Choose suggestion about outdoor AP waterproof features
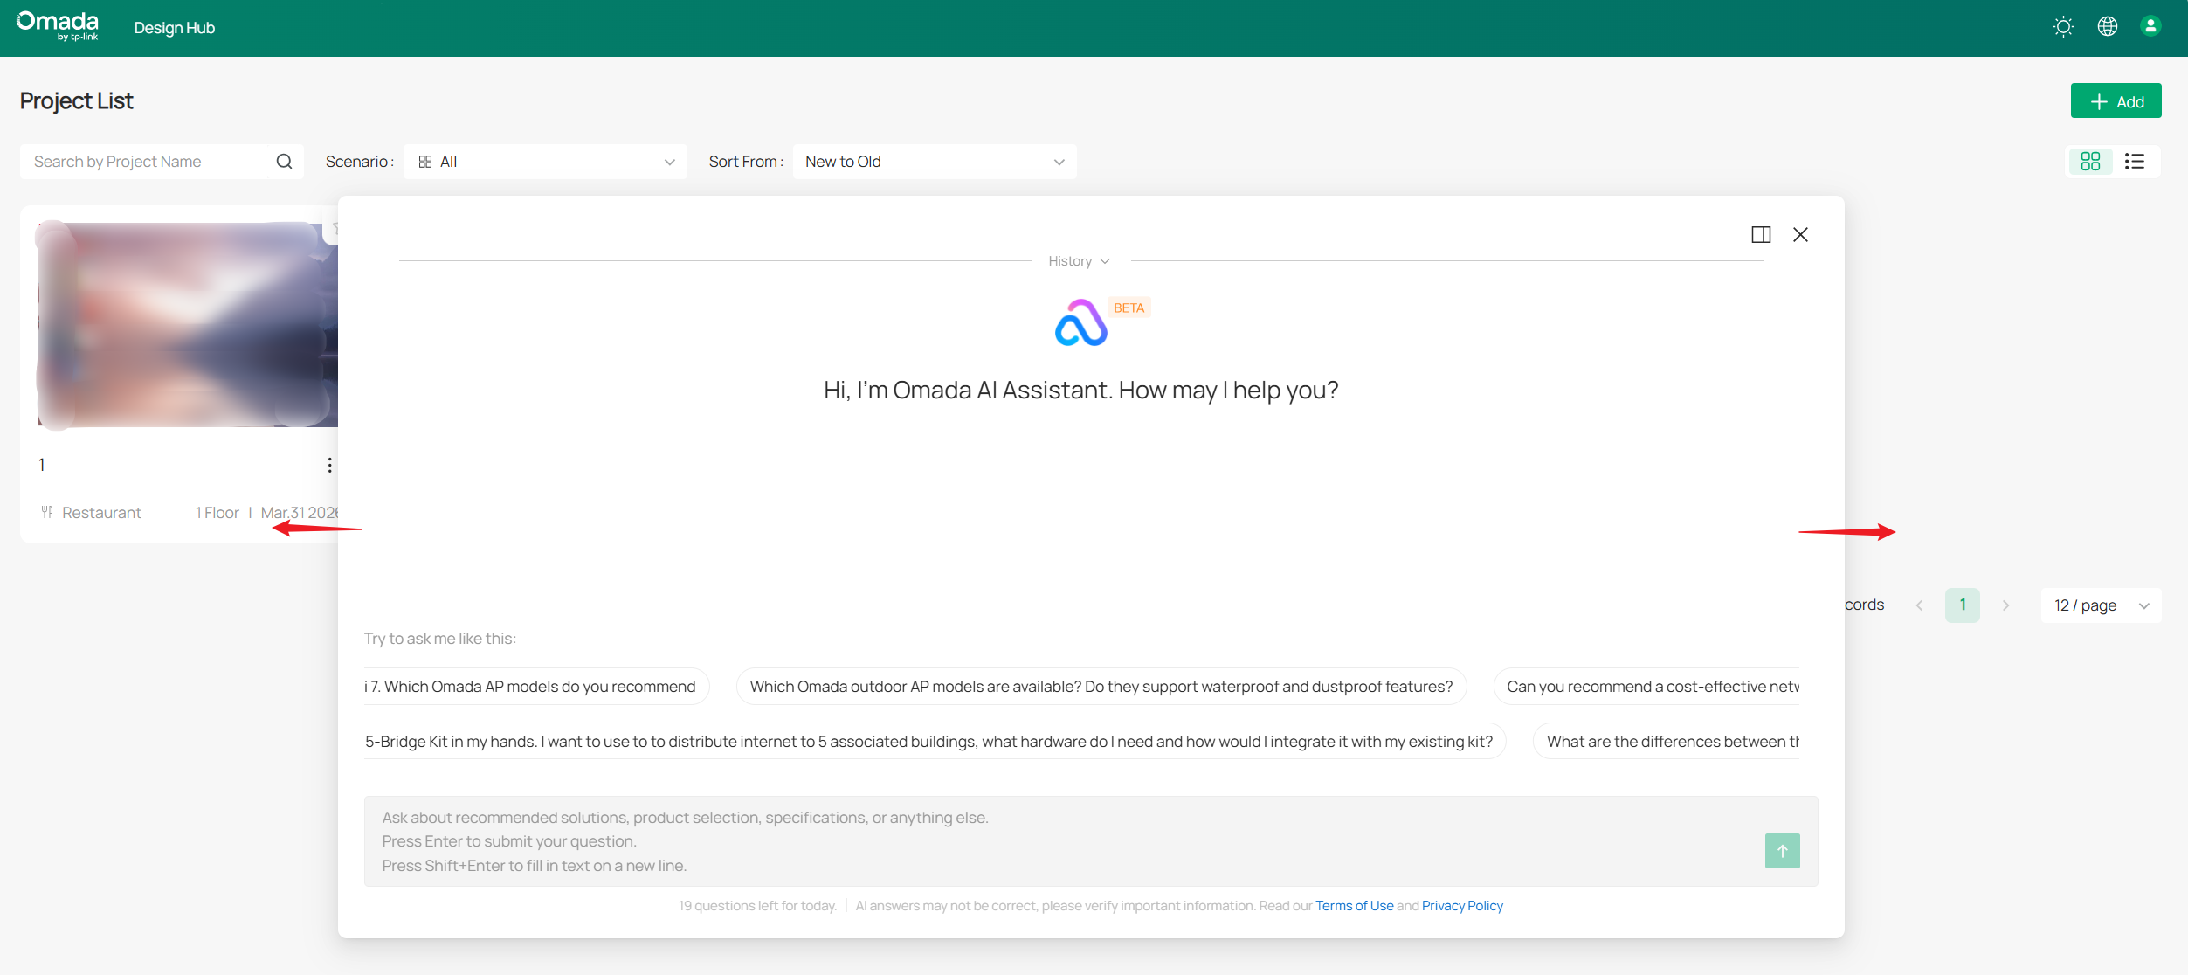 [x=1101, y=687]
